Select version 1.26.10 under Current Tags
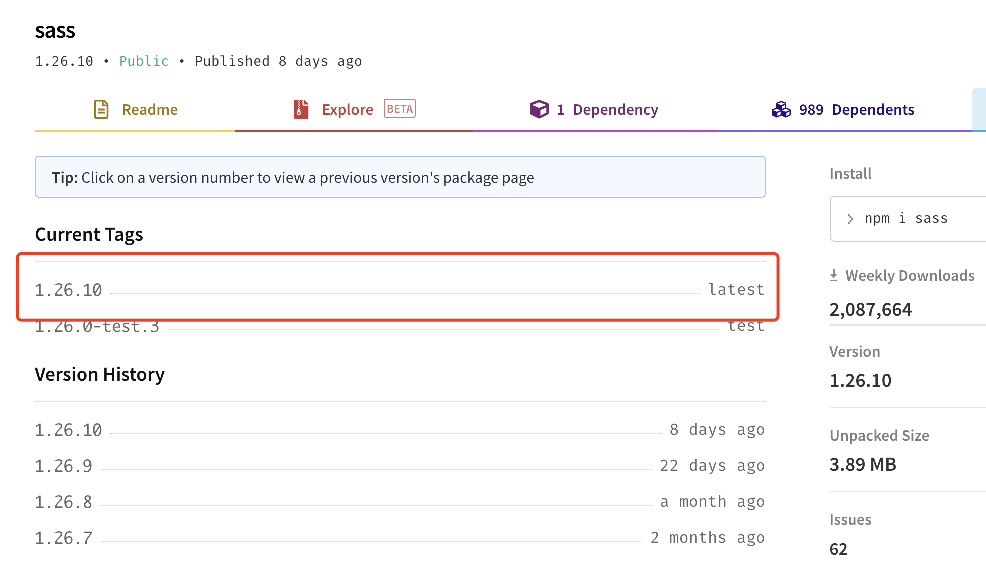 coord(68,289)
